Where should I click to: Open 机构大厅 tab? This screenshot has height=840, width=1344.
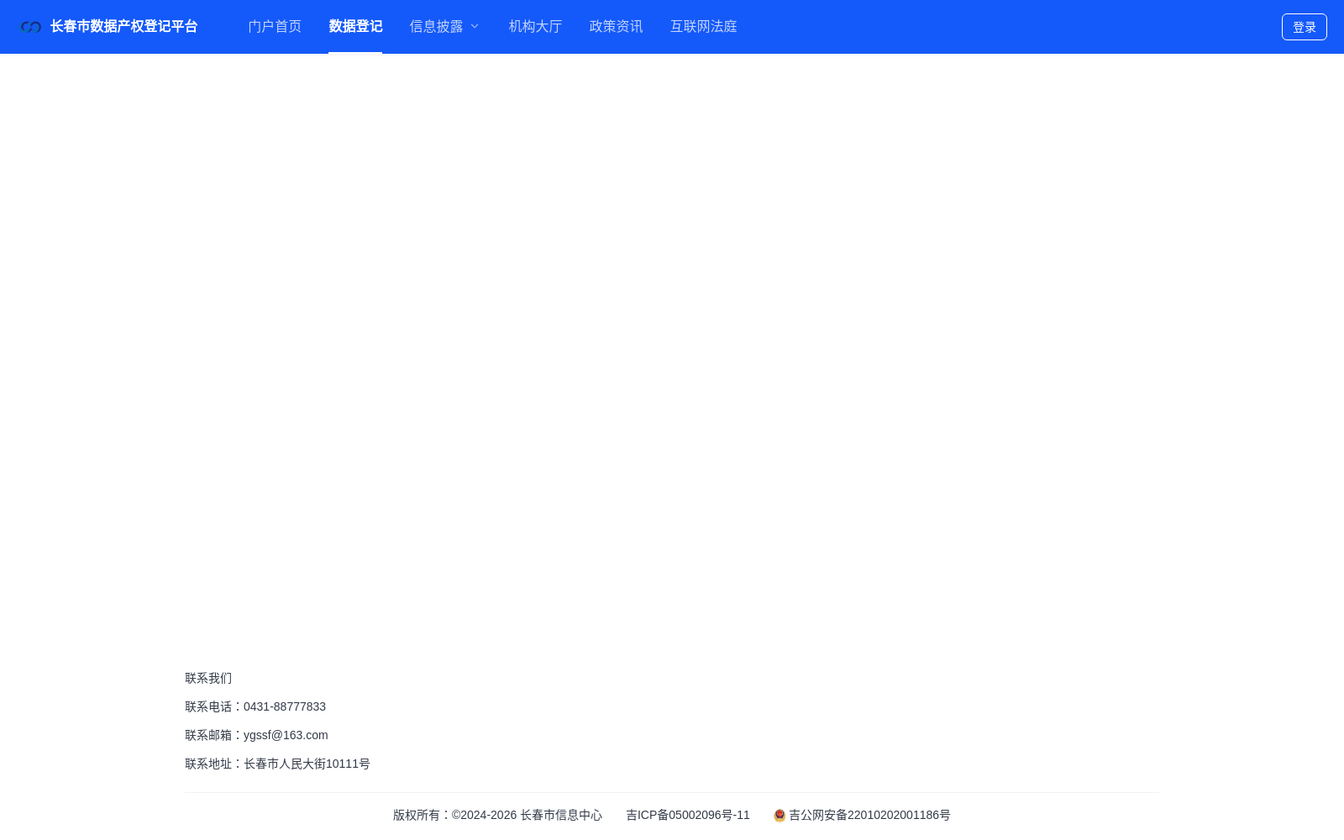pyautogui.click(x=535, y=27)
